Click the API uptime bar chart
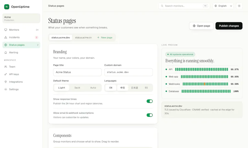248x148 pixels. pos(201,69)
